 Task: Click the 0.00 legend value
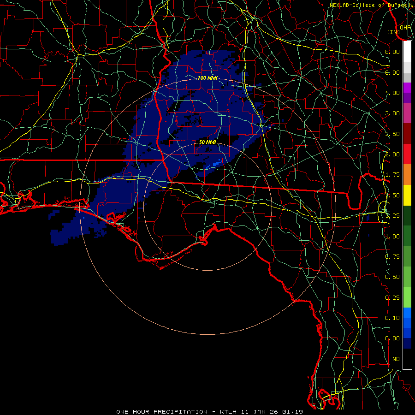[x=392, y=338]
